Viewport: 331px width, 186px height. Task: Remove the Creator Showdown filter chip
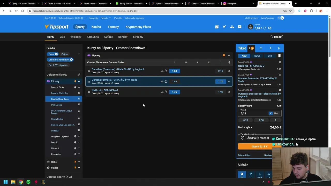(x=71, y=60)
